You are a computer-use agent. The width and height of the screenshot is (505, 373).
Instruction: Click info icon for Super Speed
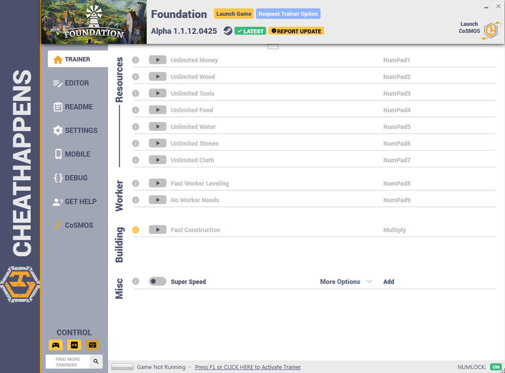pos(136,281)
